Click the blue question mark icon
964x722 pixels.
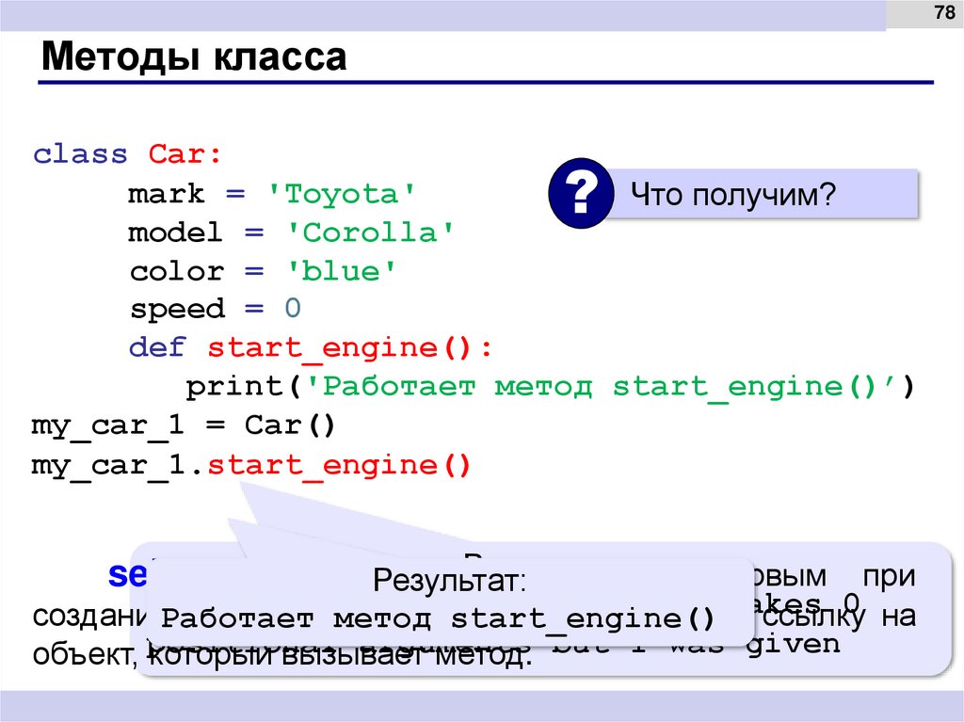[580, 193]
